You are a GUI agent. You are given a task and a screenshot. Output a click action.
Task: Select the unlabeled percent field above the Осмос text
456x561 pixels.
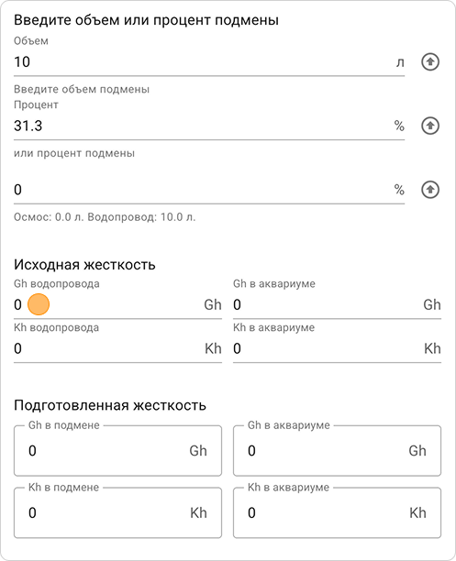click(209, 190)
